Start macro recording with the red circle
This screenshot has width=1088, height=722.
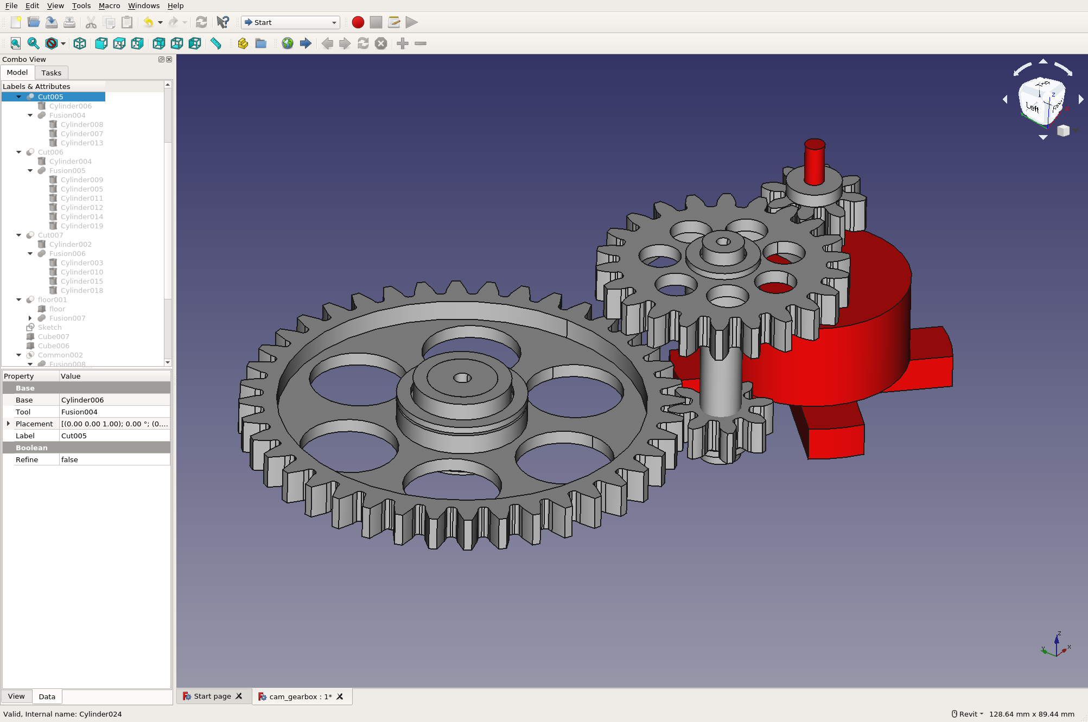tap(358, 22)
